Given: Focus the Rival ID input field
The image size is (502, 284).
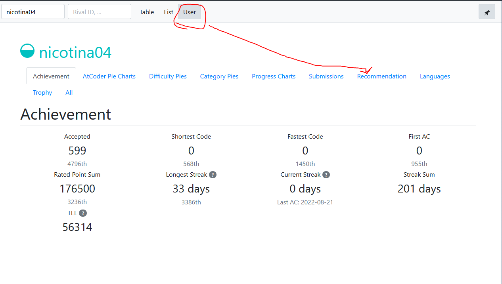Looking at the screenshot, I should [x=100, y=11].
